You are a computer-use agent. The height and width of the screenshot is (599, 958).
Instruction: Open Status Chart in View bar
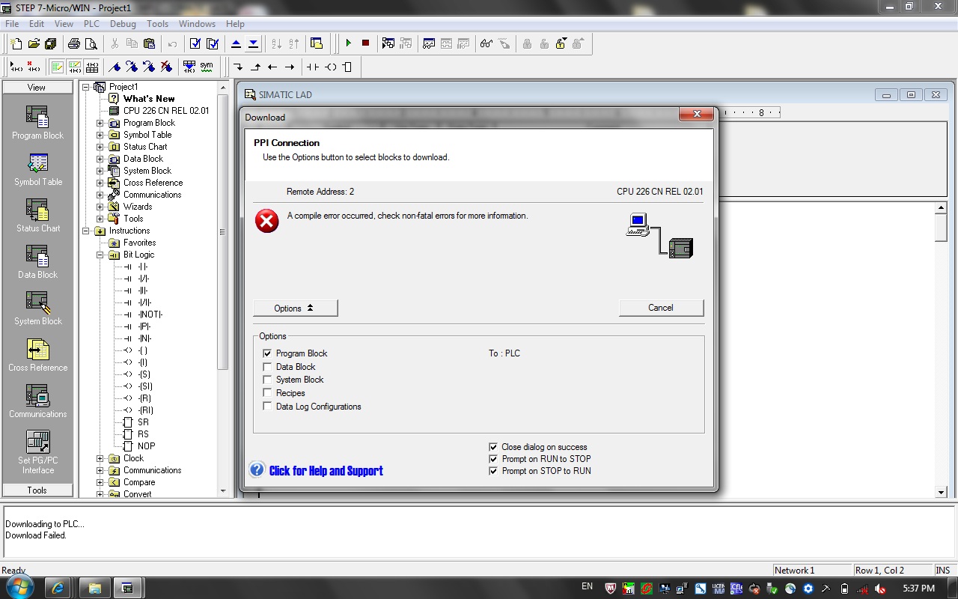pos(37,216)
